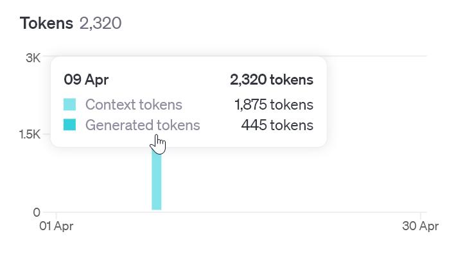Click the 1,875 tokens value
The image size is (463, 268).
tap(274, 105)
